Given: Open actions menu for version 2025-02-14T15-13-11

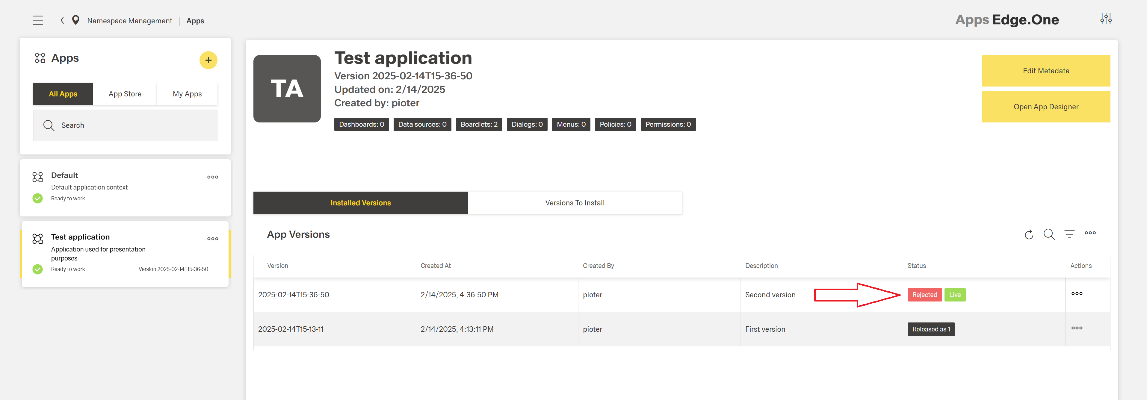Looking at the screenshot, I should pyautogui.click(x=1077, y=328).
